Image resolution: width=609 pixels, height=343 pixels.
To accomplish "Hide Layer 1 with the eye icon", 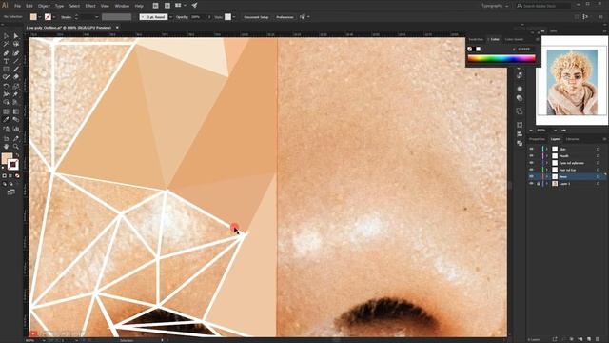I will tap(531, 184).
